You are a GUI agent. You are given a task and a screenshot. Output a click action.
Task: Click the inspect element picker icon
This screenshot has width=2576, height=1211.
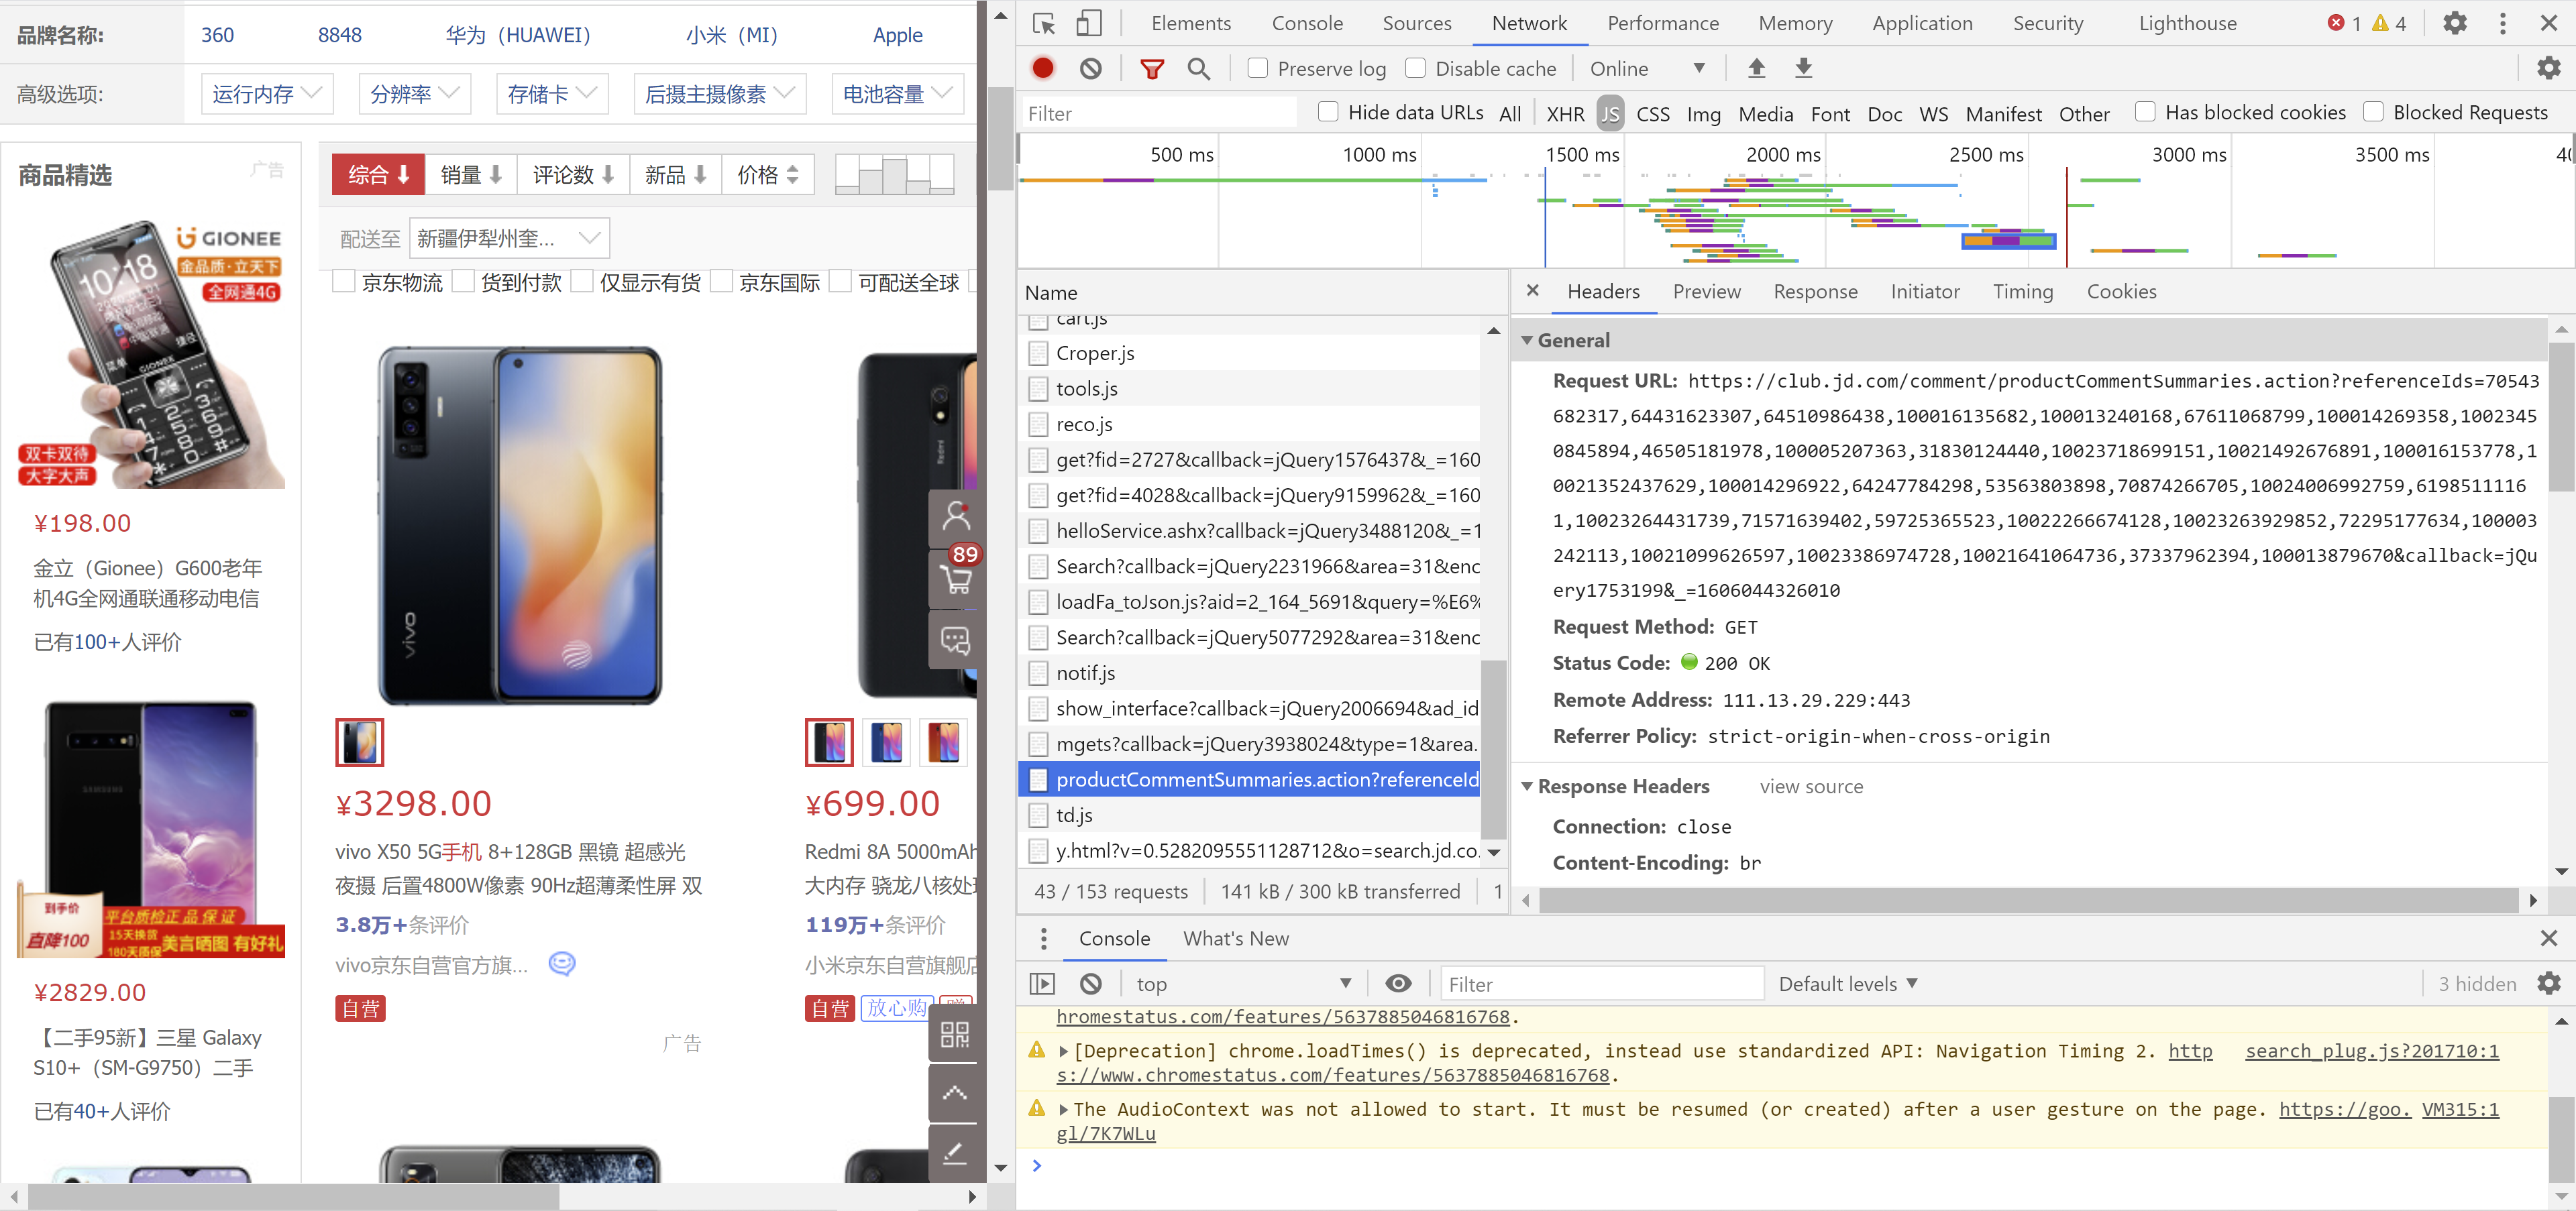[x=1043, y=24]
